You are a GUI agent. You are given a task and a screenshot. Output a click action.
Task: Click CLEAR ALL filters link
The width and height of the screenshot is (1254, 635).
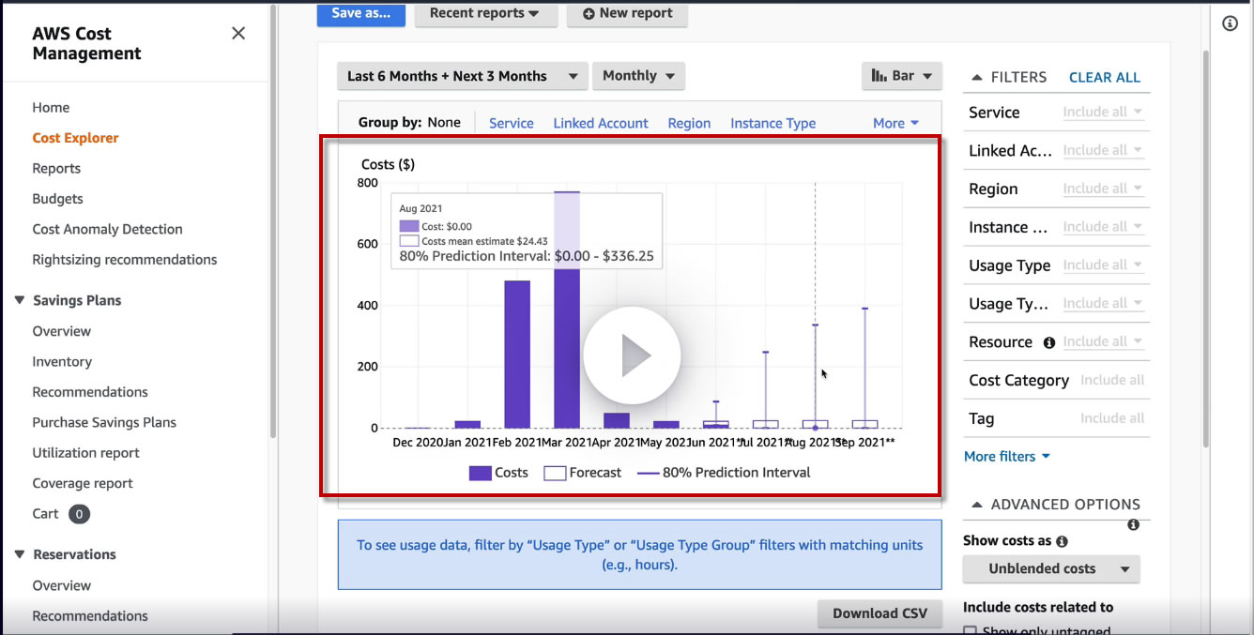1104,78
